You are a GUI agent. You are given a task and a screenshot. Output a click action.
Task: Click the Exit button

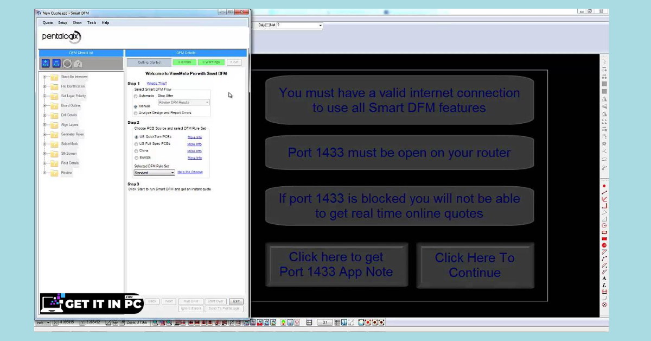coord(236,301)
